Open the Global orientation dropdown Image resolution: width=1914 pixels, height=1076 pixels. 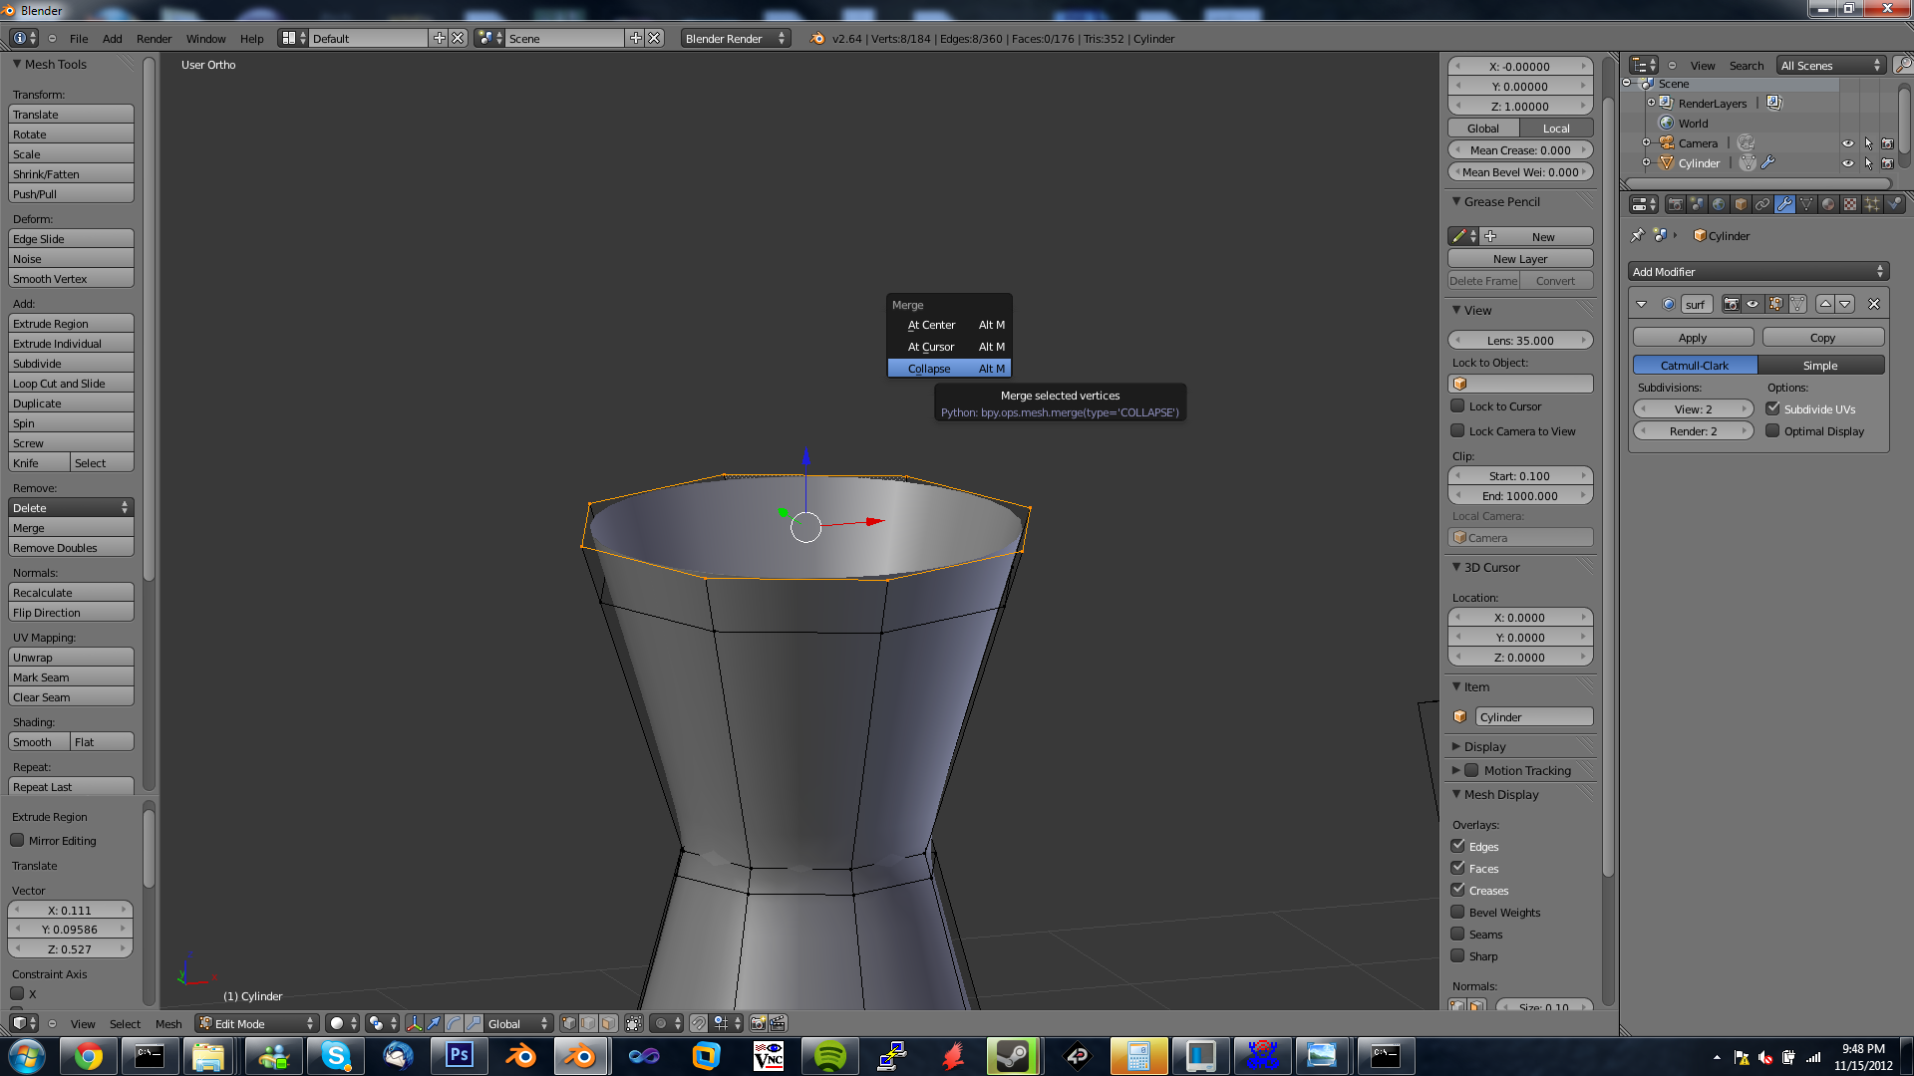tap(518, 1023)
